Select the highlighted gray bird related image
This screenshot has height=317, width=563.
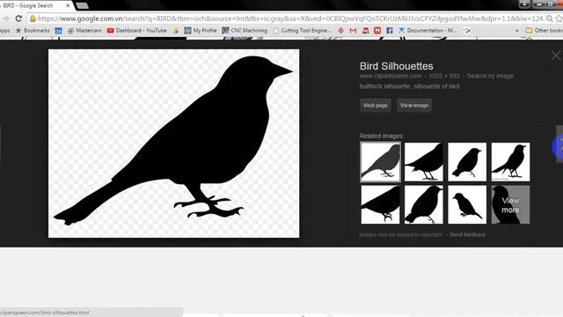[380, 162]
